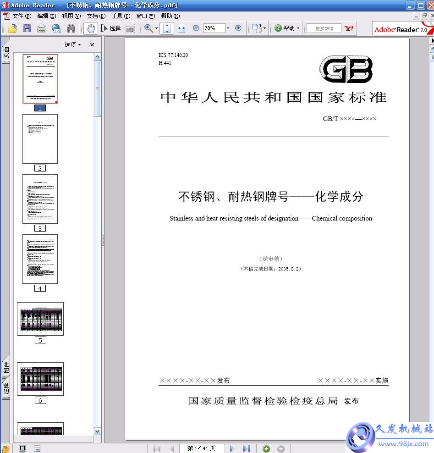The width and height of the screenshot is (434, 453).
Task: Click the full screen monitor icon in status bar
Action: pyautogui.click(x=22, y=449)
